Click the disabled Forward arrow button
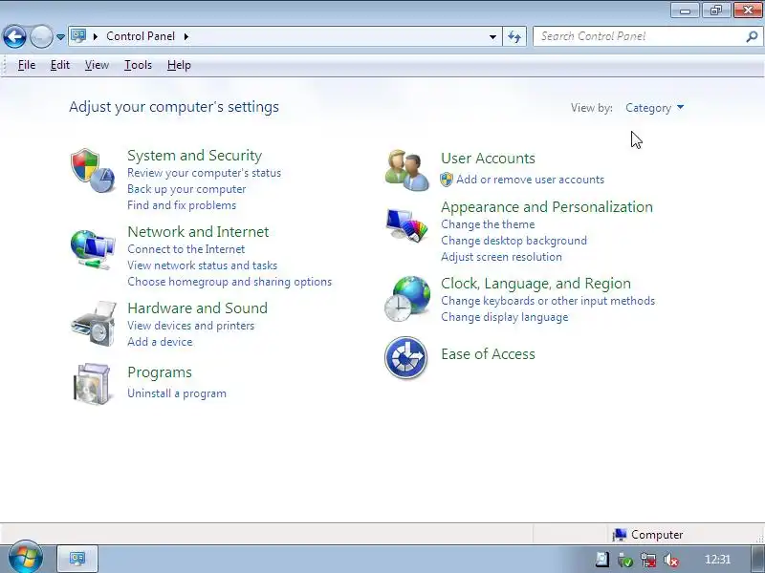Image resolution: width=765 pixels, height=573 pixels. [x=41, y=36]
